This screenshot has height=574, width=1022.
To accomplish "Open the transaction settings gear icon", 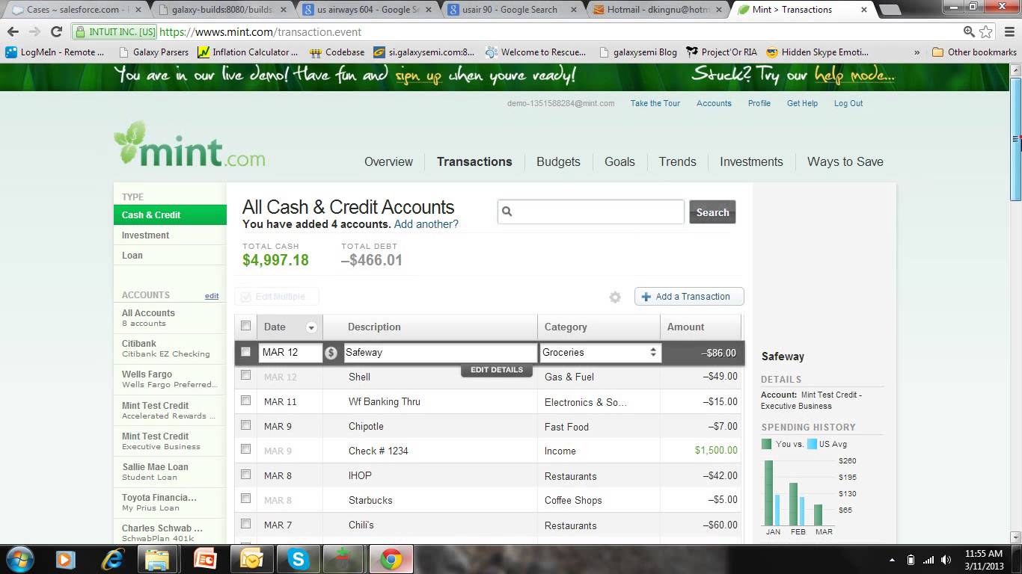I will point(615,297).
